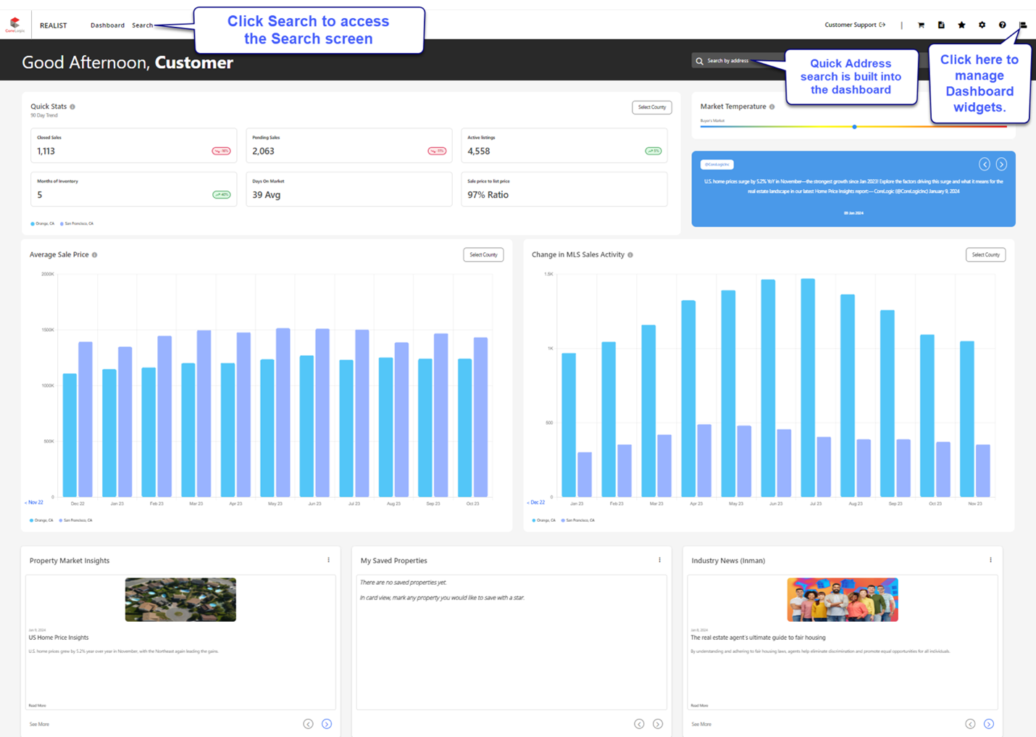Click the manage dashboard widgets icon

(1023, 25)
